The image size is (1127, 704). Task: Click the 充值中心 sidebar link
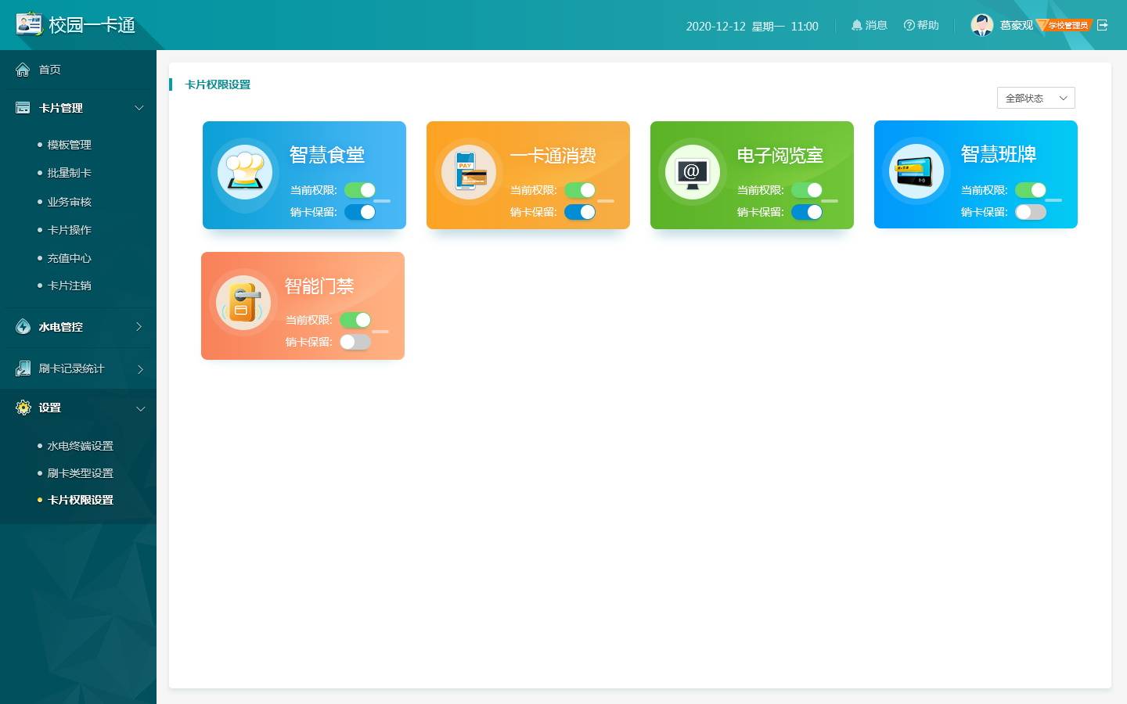click(69, 257)
